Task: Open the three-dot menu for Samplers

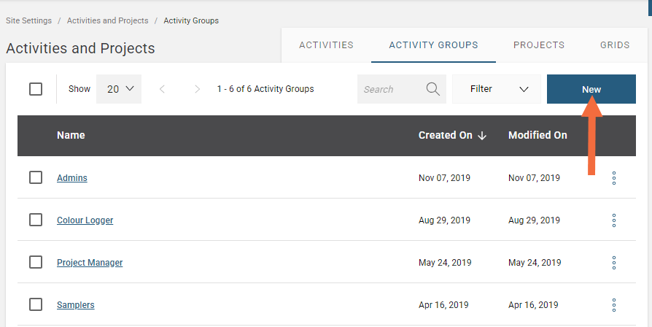Action: click(614, 305)
